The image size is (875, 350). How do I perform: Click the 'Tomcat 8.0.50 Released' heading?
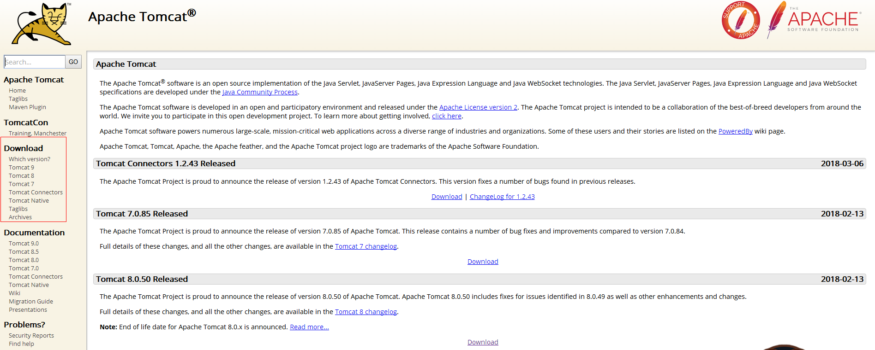(x=142, y=279)
